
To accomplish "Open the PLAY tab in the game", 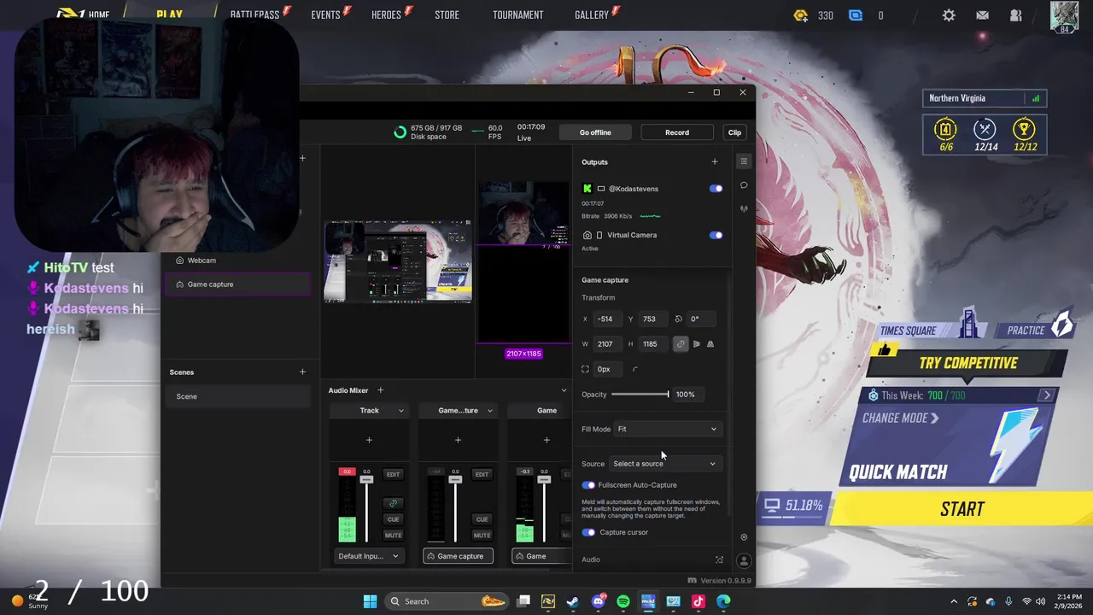I will (169, 15).
